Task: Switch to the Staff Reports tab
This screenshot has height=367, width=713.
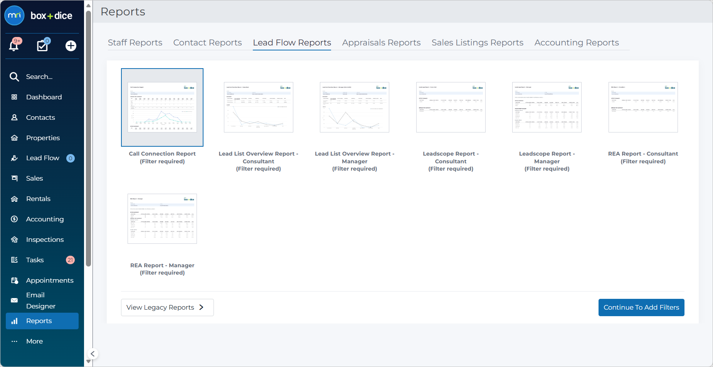Action: point(135,43)
